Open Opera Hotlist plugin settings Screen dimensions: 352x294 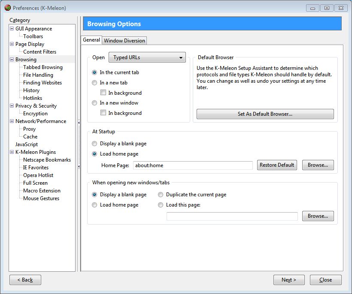tap(38, 175)
